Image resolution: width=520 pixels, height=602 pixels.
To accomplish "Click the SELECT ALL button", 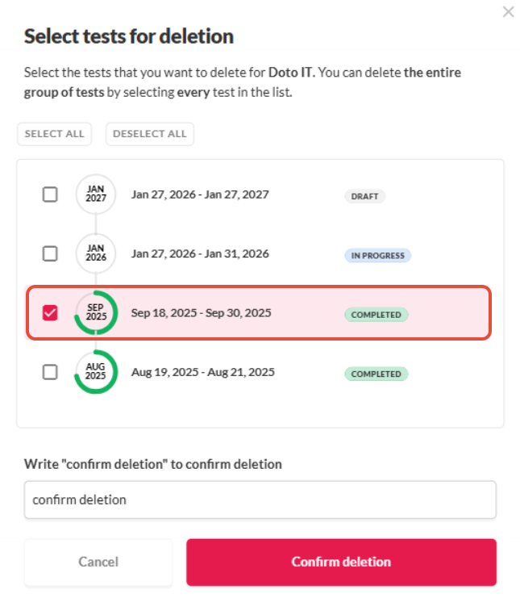I will click(55, 134).
